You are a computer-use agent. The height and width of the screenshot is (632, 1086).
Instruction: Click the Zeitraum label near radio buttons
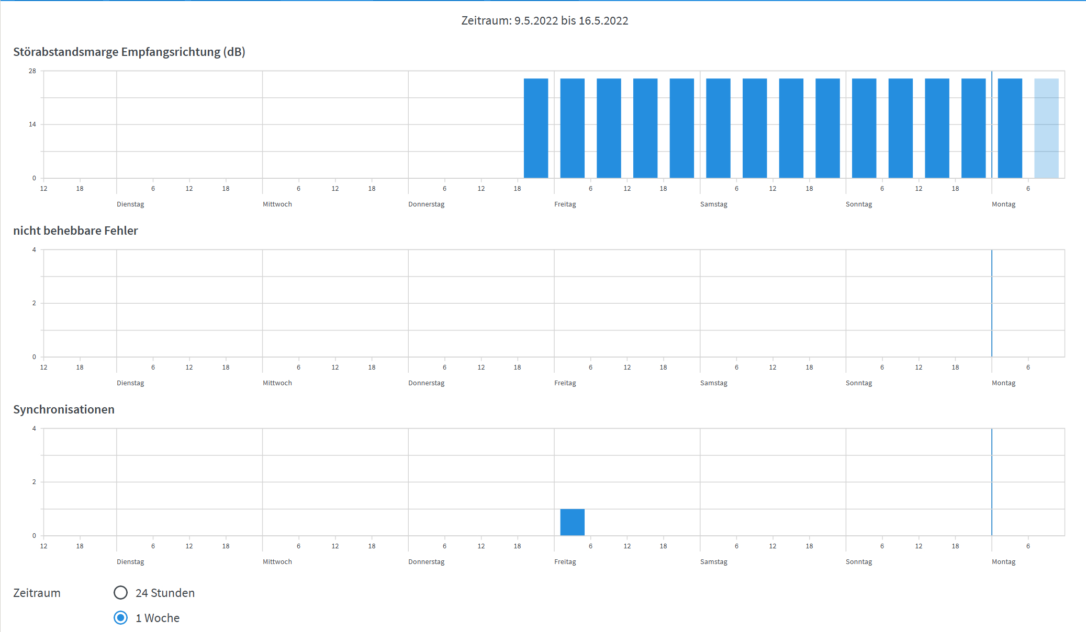(x=37, y=593)
